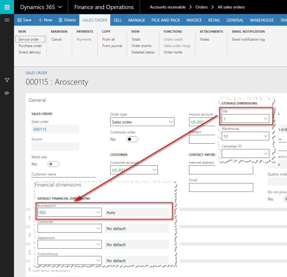Screen dimensions: 287x277
Task: Click Direct delivery under NEW
Action: click(30, 52)
